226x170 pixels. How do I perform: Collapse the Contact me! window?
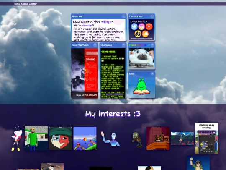coord(152,16)
